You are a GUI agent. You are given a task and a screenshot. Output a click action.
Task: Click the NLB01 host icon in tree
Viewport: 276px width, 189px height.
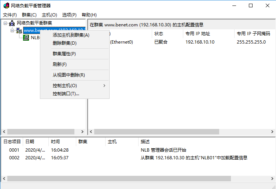pyautogui.click(x=26, y=38)
